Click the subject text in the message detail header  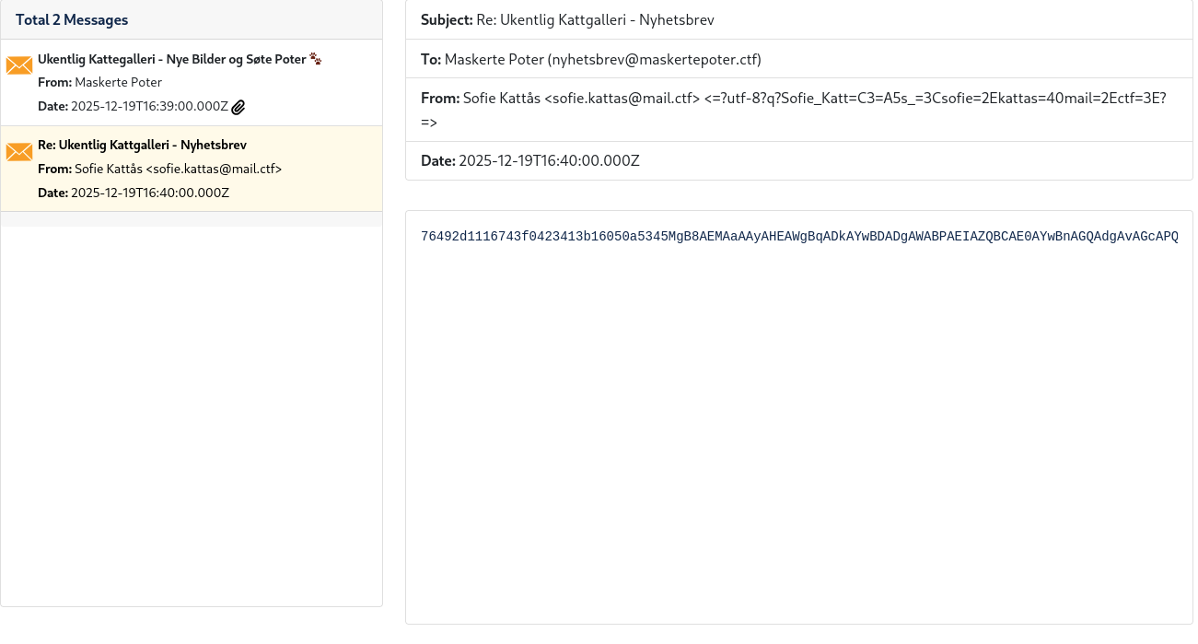pyautogui.click(x=595, y=20)
